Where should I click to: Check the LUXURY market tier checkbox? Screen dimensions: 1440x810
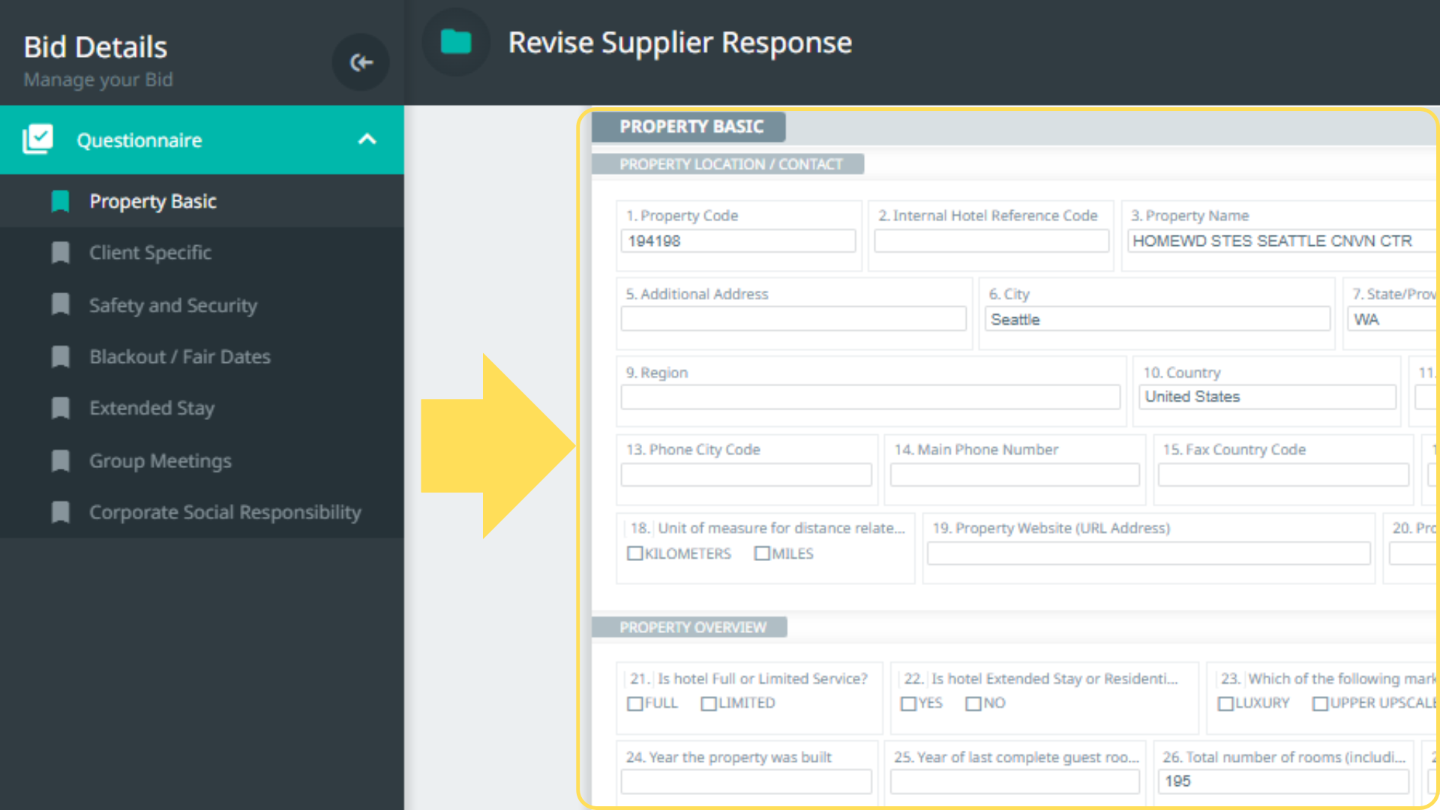1225,703
